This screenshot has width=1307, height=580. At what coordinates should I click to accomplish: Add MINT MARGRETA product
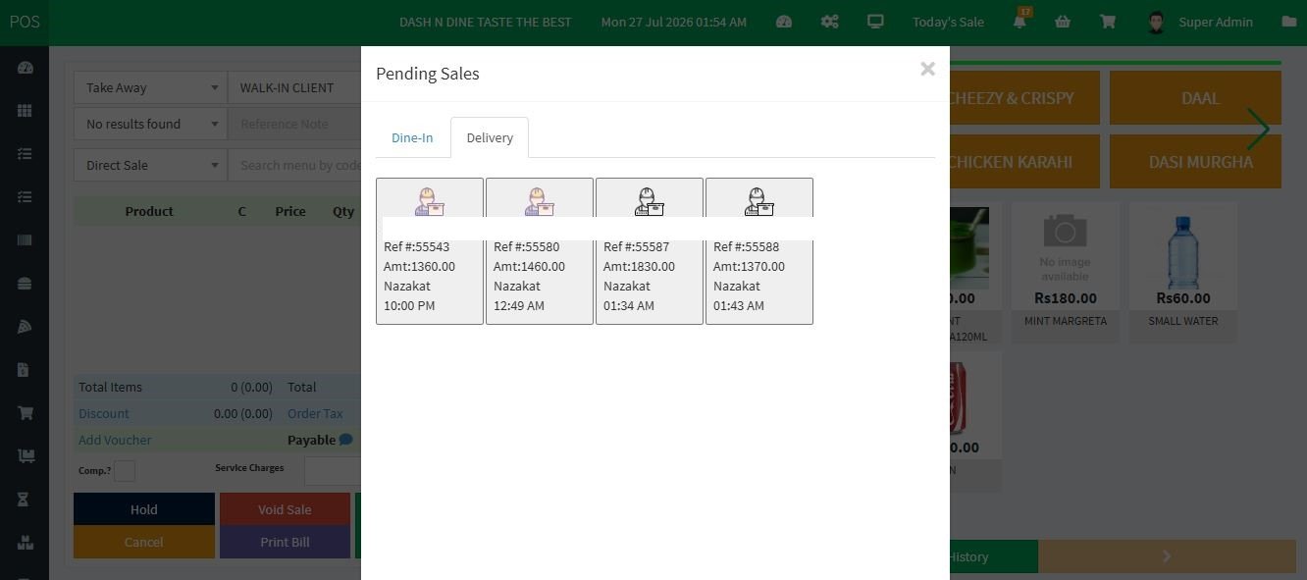(x=1066, y=272)
